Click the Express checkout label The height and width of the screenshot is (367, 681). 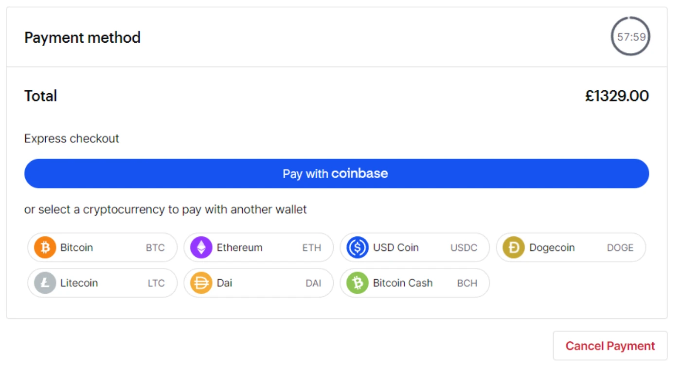(72, 138)
